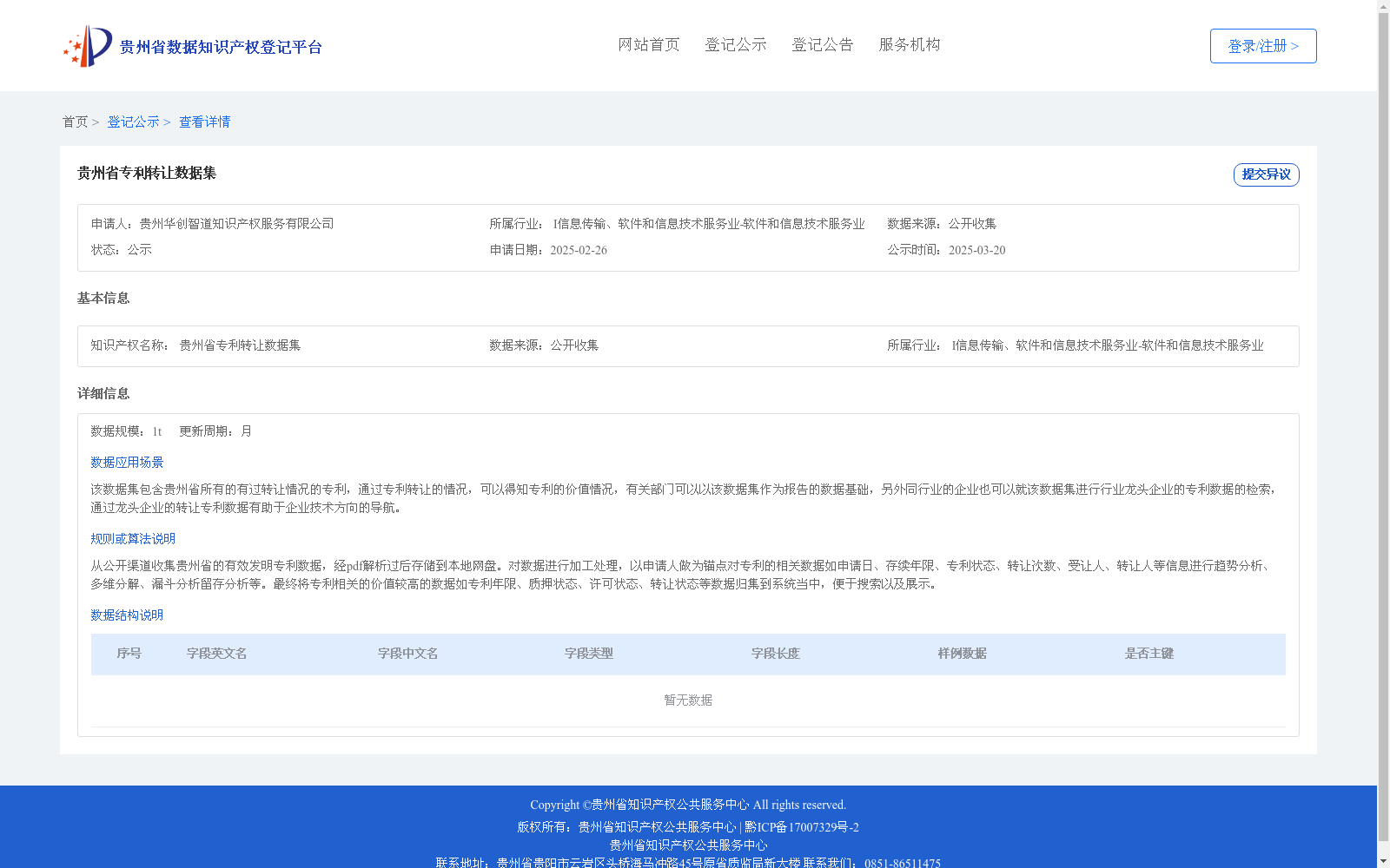The image size is (1390, 868).
Task: Click the 字段长度 column header
Action: click(x=776, y=654)
